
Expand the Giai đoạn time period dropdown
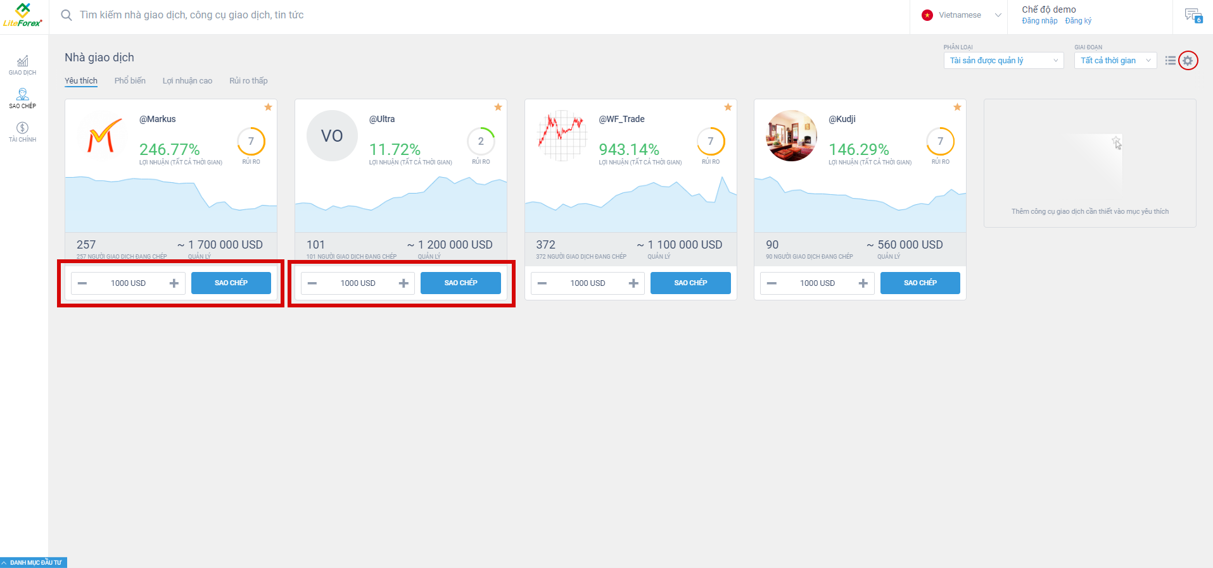(1115, 61)
